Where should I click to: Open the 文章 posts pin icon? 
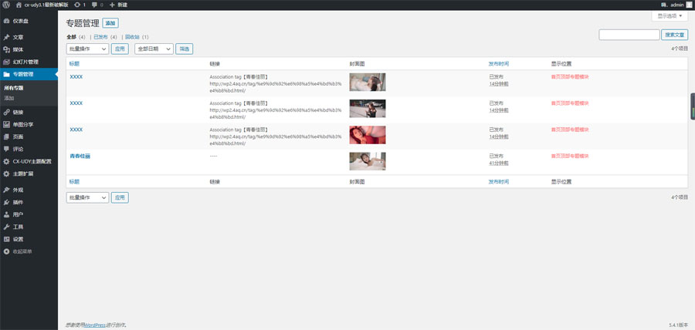tap(6, 37)
